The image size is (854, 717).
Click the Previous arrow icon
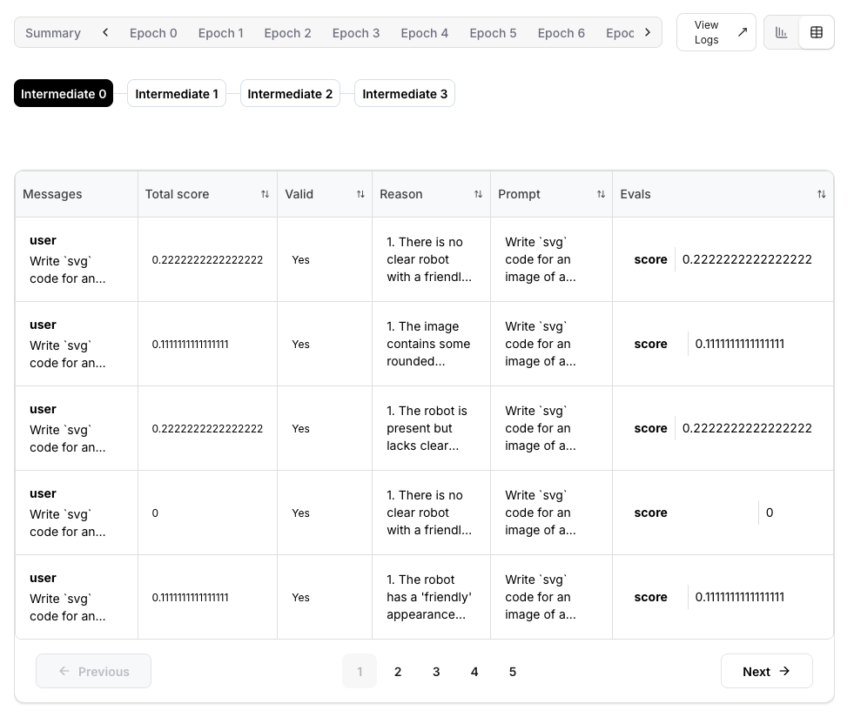(x=65, y=671)
